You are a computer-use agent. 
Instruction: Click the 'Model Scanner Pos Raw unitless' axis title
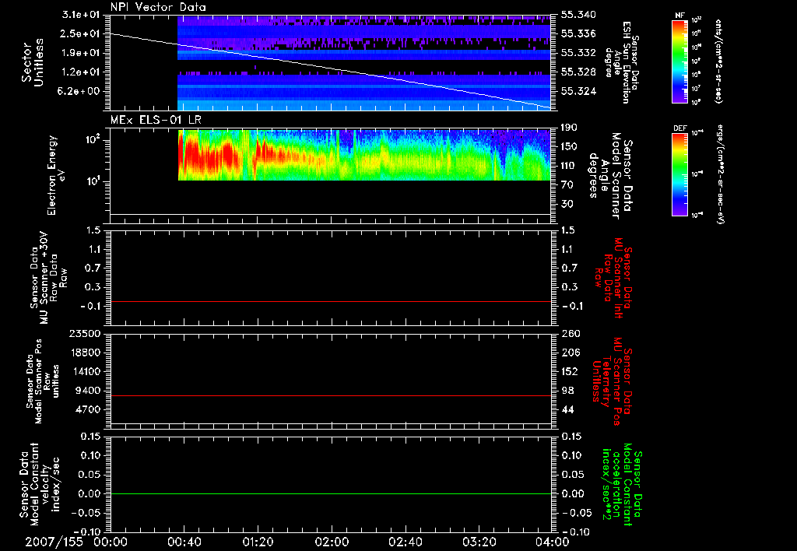pos(43,381)
